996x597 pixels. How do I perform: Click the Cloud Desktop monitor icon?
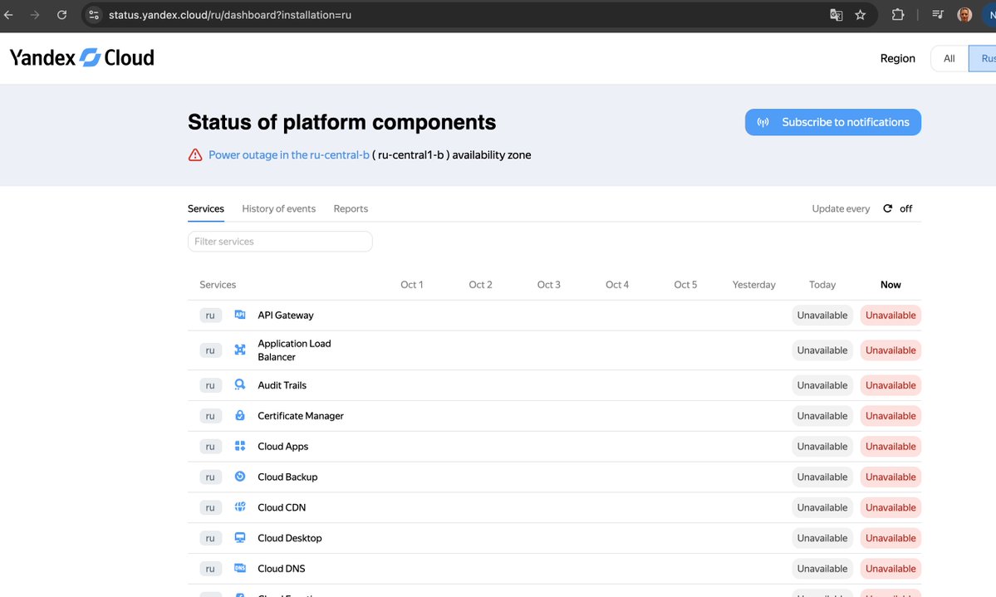[x=239, y=537]
